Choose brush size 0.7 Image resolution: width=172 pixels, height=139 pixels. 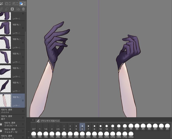(34, 127)
